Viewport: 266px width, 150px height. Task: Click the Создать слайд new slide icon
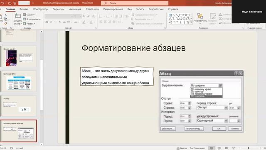click(17, 16)
